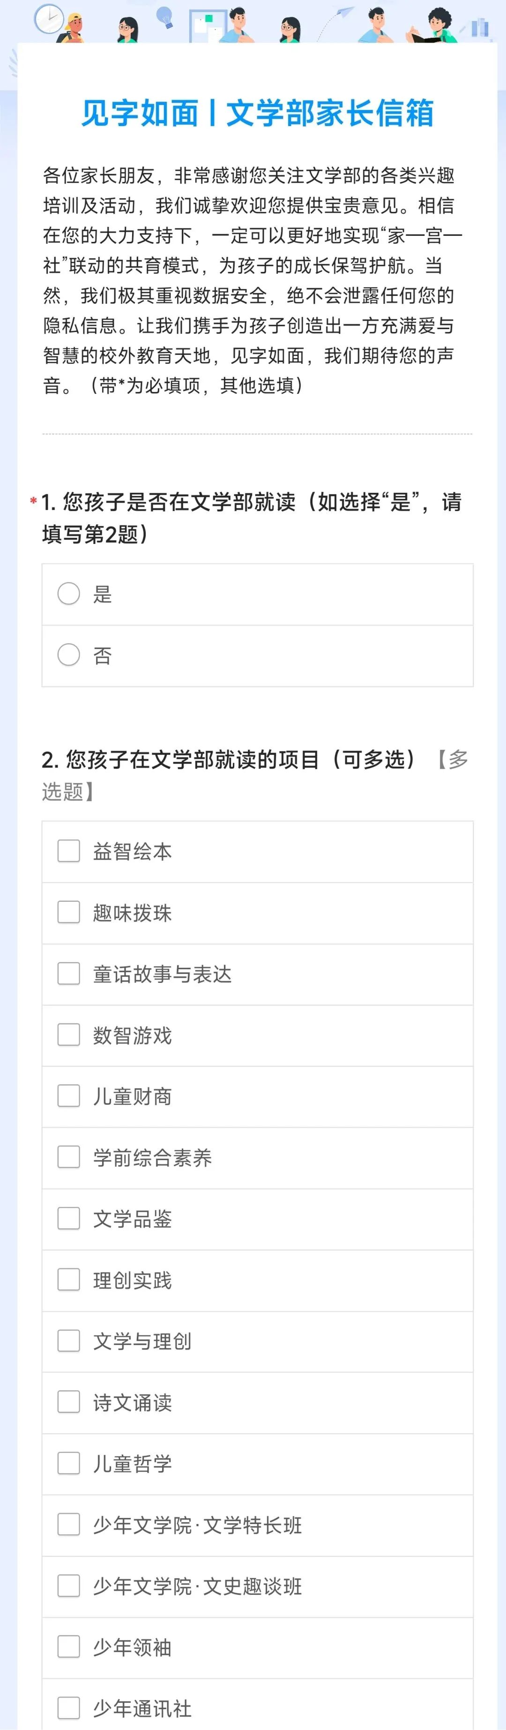The width and height of the screenshot is (506, 1730).
Task: Select the 儿童财商 checkbox
Action: 68,1095
